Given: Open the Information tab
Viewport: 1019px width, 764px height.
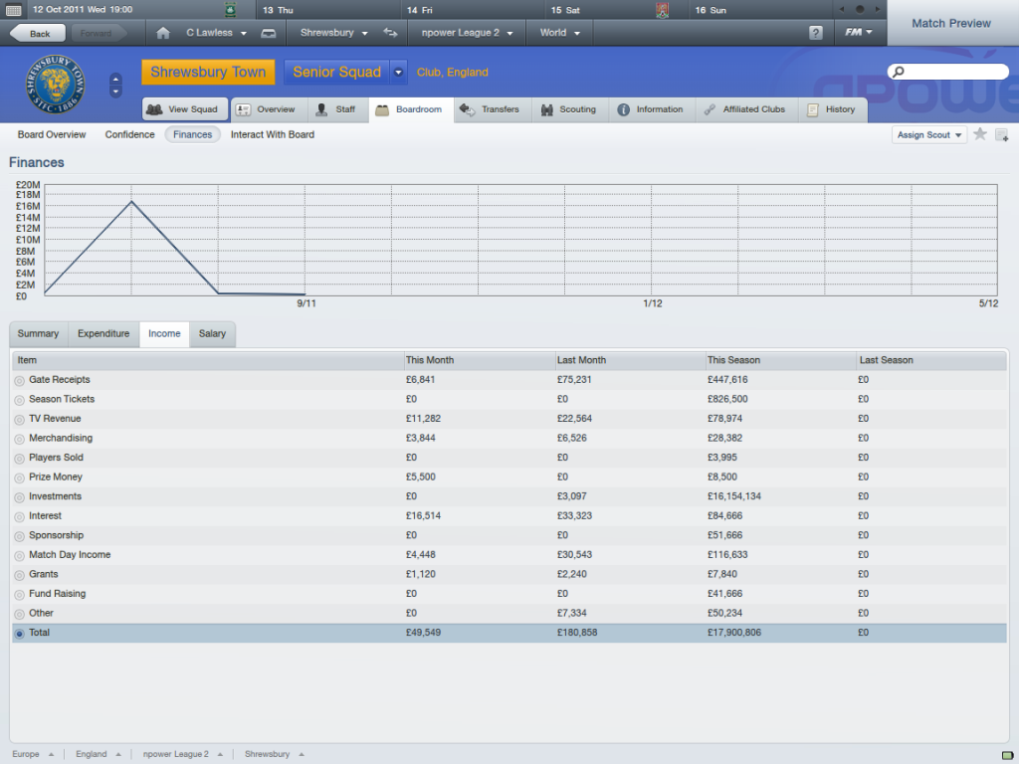Looking at the screenshot, I should pyautogui.click(x=651, y=109).
